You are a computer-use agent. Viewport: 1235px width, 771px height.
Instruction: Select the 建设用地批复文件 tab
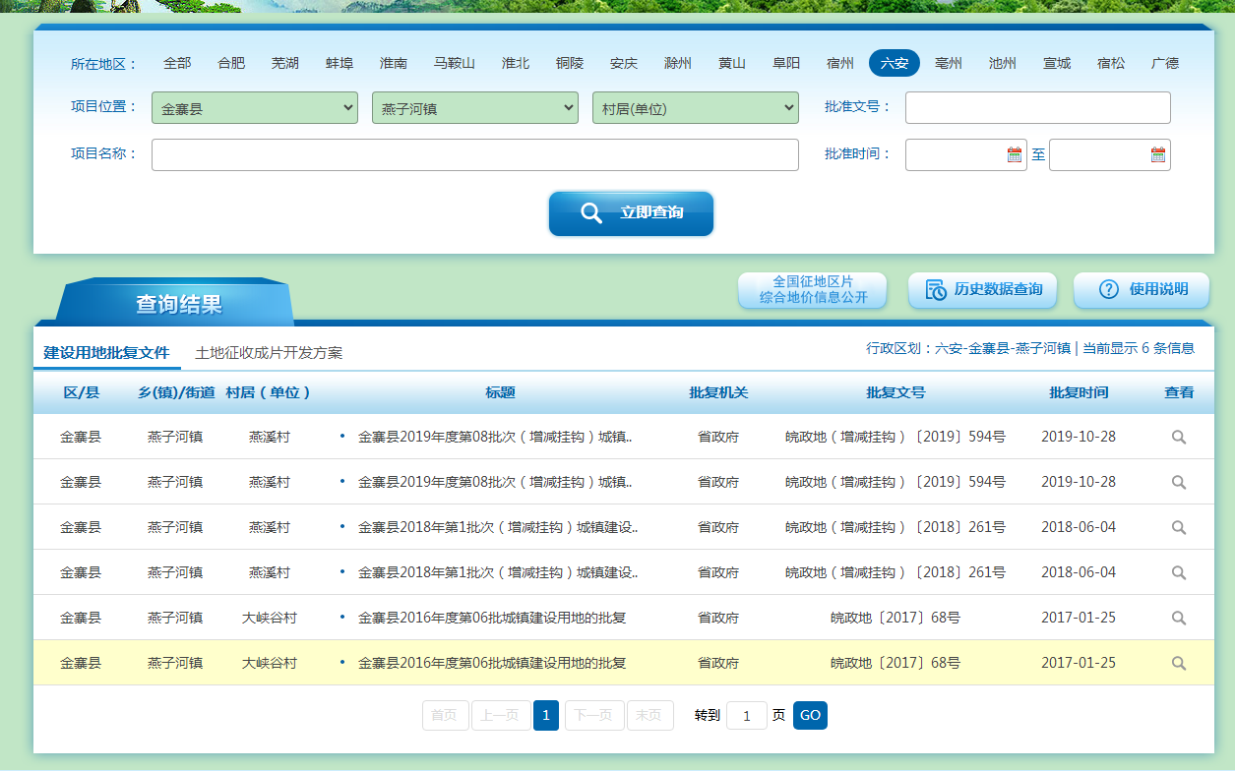(x=106, y=352)
